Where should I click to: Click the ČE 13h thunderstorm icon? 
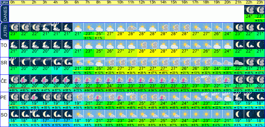(153, 79)
